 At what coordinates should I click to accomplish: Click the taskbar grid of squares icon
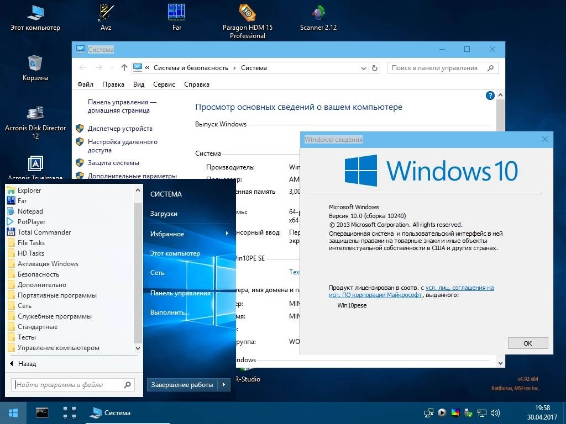[x=70, y=413]
